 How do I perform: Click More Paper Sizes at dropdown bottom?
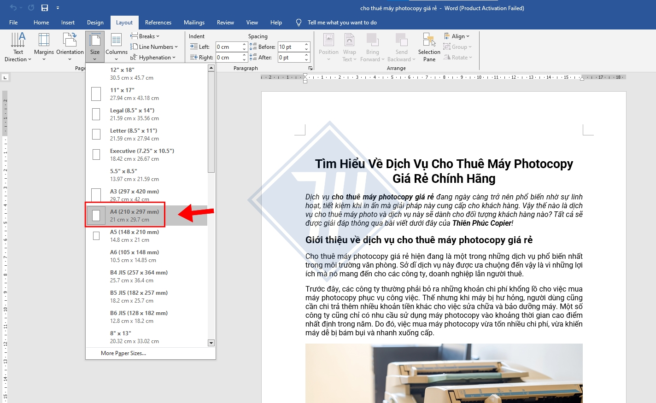click(x=123, y=353)
